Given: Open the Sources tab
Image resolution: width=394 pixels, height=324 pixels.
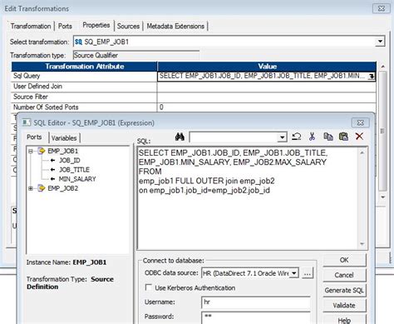Looking at the screenshot, I should (x=128, y=26).
